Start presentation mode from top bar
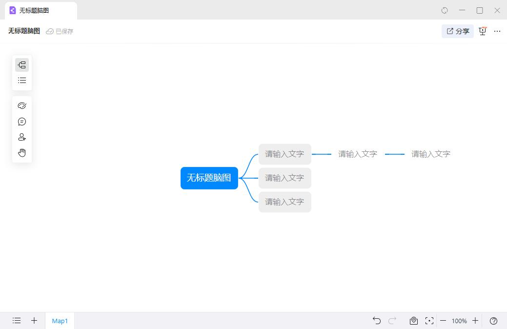The image size is (507, 329). coord(483,31)
